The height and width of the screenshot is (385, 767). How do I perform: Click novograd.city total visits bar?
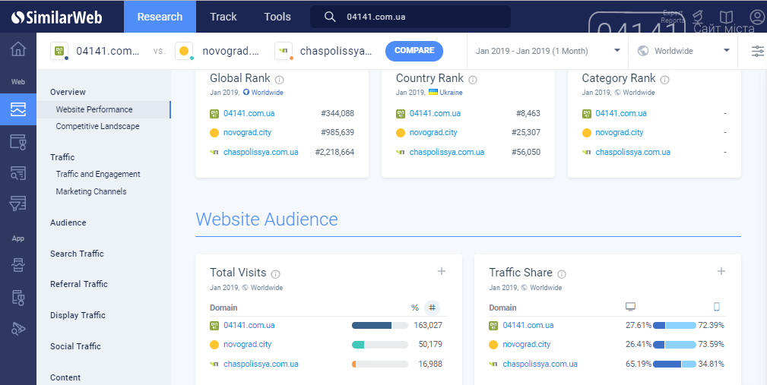[x=380, y=345]
